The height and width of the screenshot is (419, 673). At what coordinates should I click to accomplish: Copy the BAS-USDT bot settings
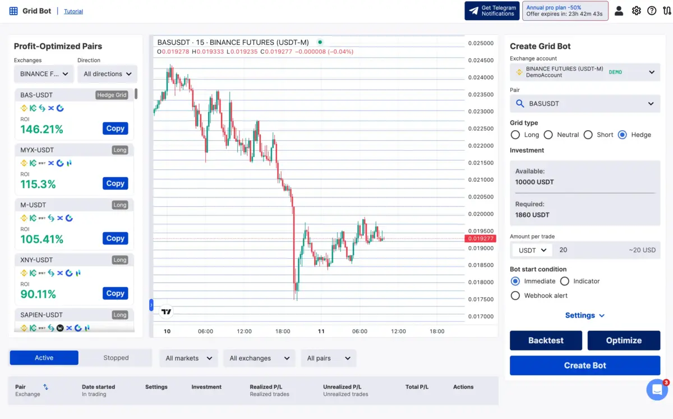click(116, 128)
